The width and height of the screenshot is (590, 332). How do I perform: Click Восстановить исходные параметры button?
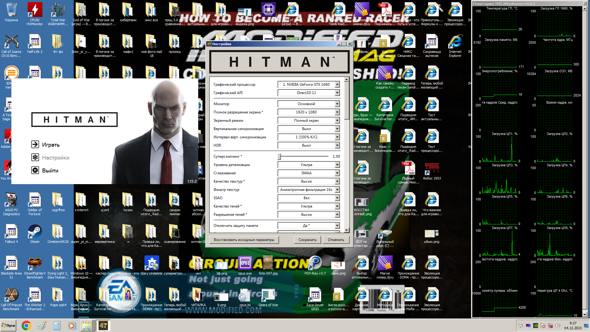(244, 240)
